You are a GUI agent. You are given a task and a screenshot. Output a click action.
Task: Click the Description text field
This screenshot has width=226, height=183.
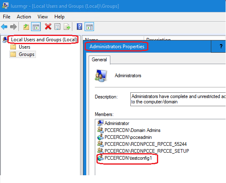pyautogui.click(x=178, y=99)
